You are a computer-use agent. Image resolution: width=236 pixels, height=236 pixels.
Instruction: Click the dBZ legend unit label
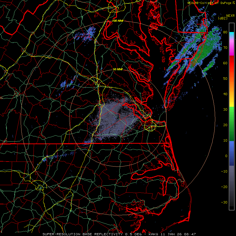(223, 18)
